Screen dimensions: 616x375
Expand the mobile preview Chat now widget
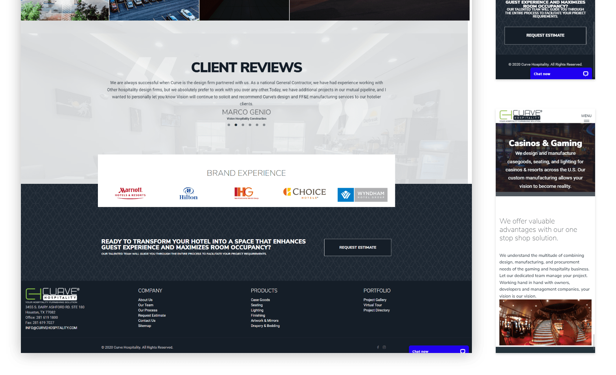tap(561, 74)
